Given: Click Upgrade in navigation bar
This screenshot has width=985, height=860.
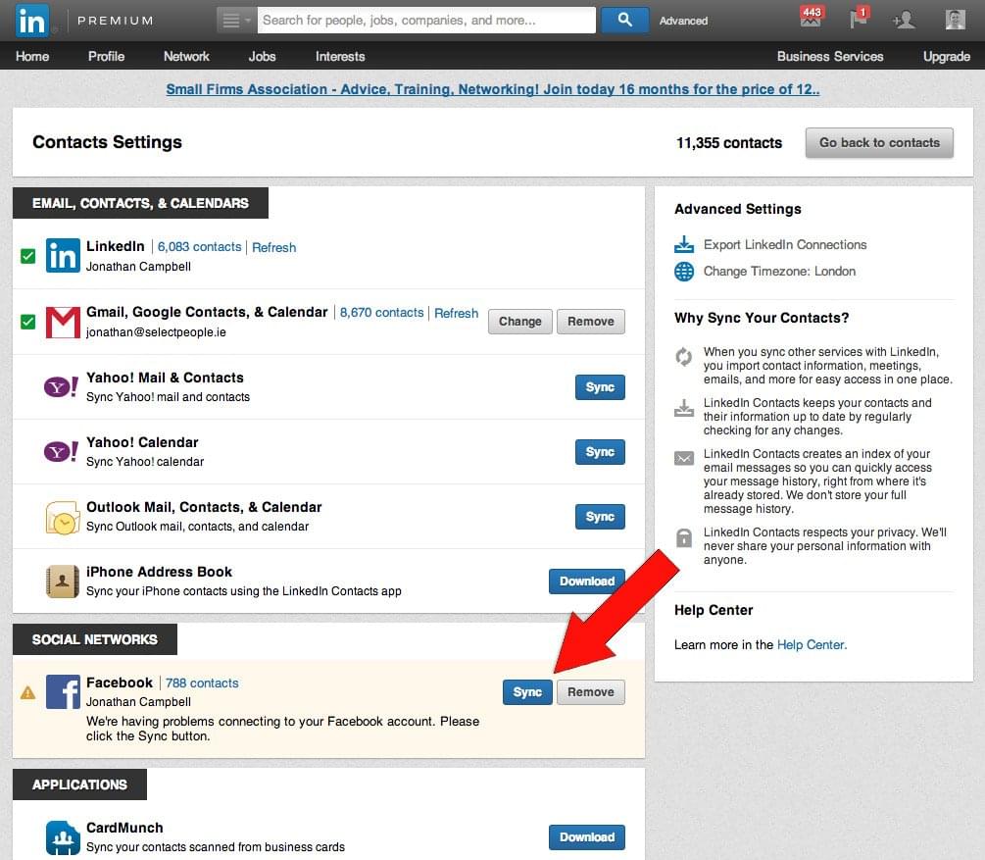Looking at the screenshot, I should [946, 56].
